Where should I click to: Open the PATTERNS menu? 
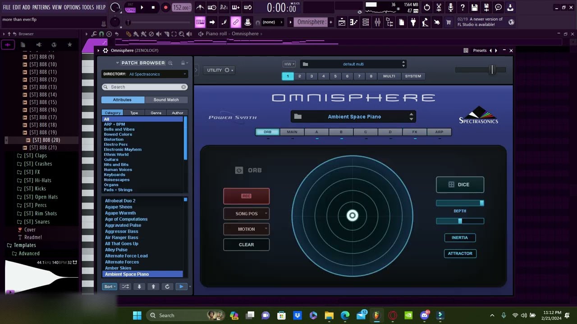(41, 7)
